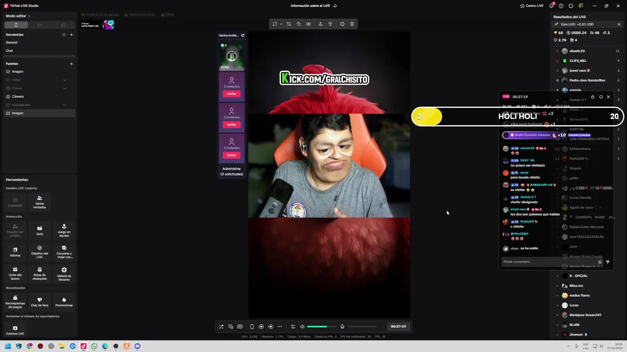Image resolution: width=627 pixels, height=352 pixels.
Task: Pop out the Varios invitados panel icon
Action: [x=242, y=35]
